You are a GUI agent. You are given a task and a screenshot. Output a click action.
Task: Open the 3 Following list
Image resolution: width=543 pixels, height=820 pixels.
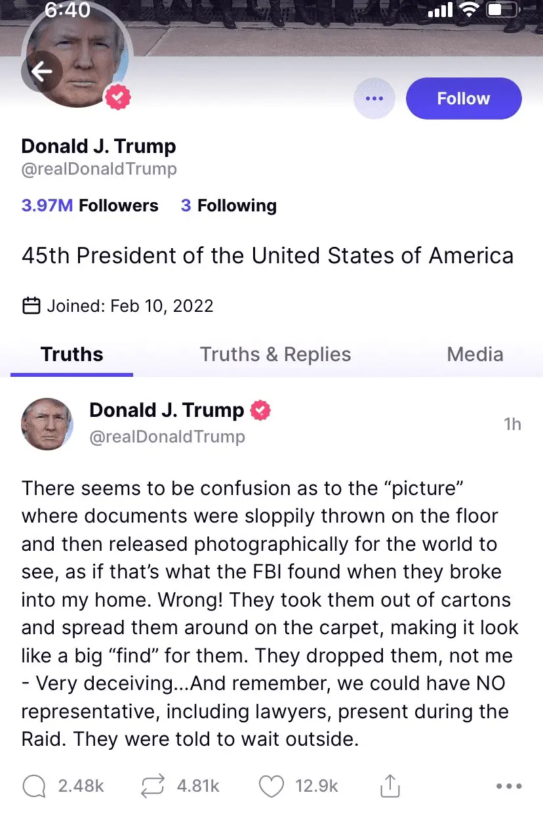tap(228, 205)
